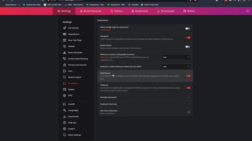Switch to the Wallet top tab
Image resolution: width=252 pixels, height=141 pixels.
[x=189, y=11]
